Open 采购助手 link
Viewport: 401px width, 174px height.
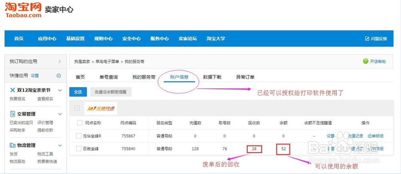(17, 130)
